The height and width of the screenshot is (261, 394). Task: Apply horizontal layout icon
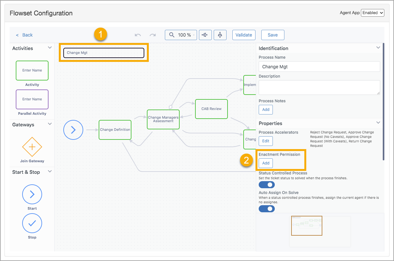click(205, 35)
